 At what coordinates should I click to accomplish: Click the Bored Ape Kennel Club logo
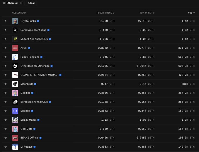click(15, 102)
